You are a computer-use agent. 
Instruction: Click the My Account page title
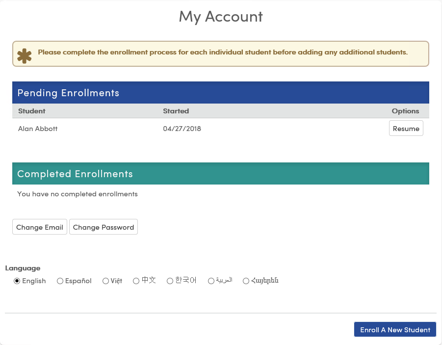pyautogui.click(x=221, y=16)
